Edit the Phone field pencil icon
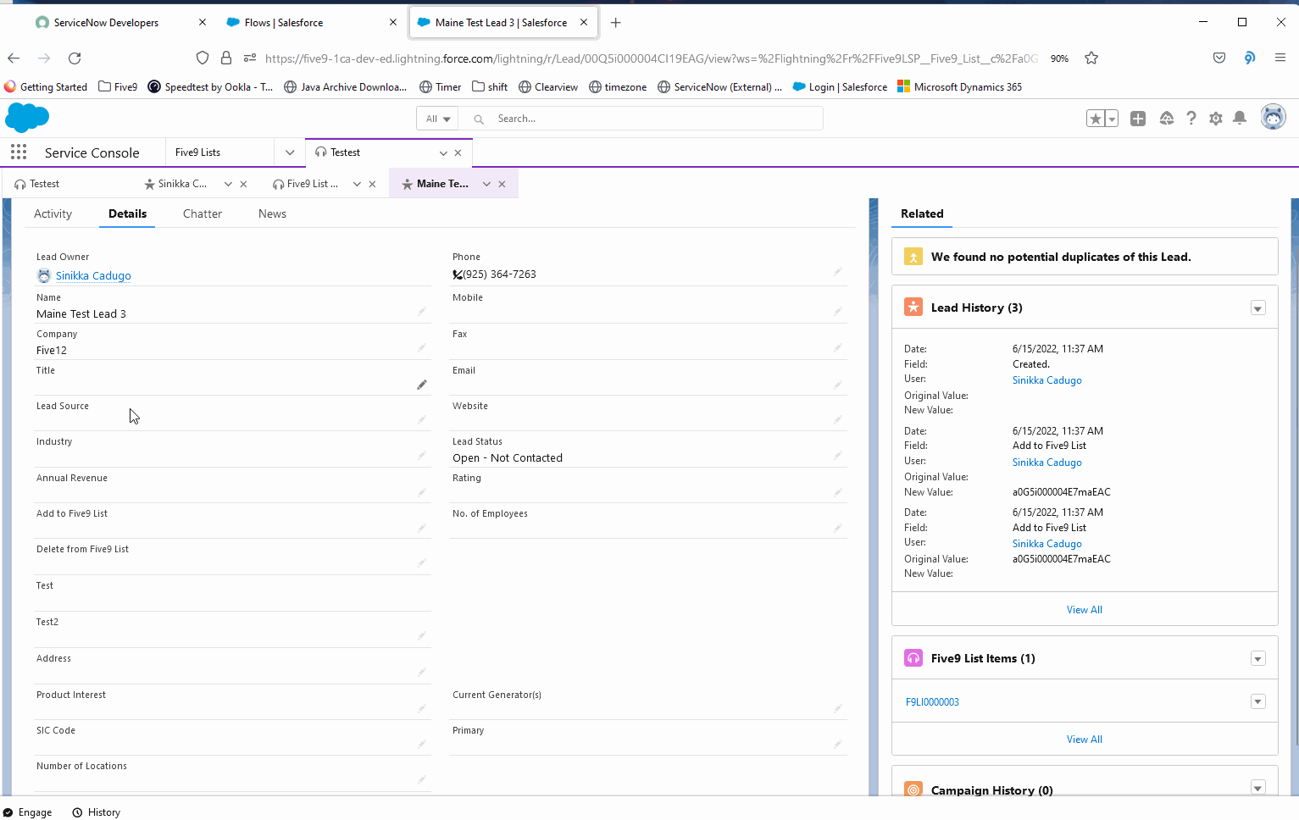Screen dimensions: 1299x820 [838, 272]
